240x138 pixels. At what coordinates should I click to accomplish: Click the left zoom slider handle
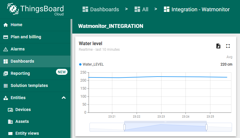[124, 127]
